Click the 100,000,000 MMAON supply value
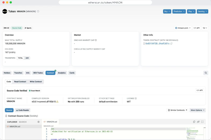The image size is (211, 140). coord(15,43)
